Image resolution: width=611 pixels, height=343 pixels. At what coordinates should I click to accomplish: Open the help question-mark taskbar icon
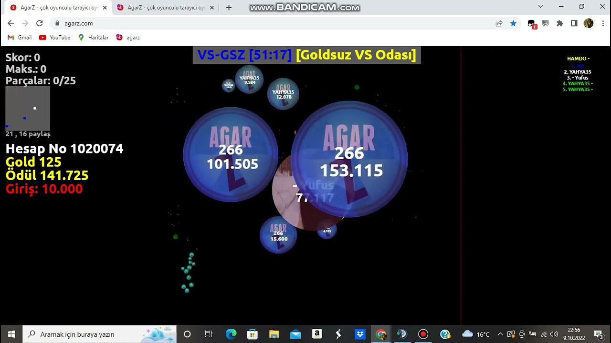(445, 334)
